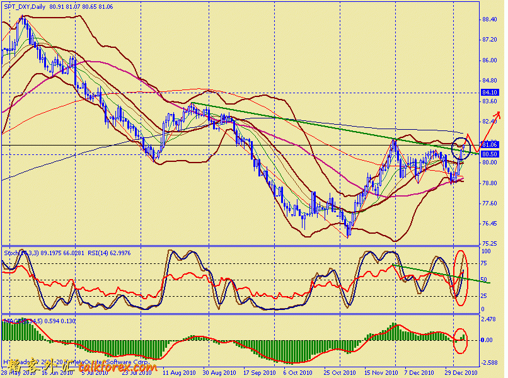Click the 25 Oct 2010 date label

point(340,372)
